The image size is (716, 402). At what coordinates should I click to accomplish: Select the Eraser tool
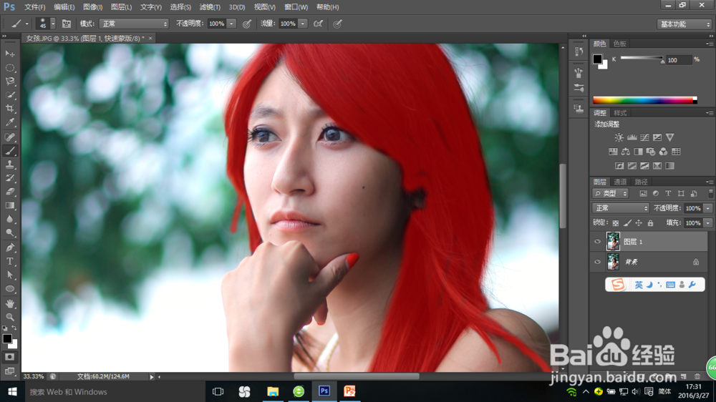point(10,192)
